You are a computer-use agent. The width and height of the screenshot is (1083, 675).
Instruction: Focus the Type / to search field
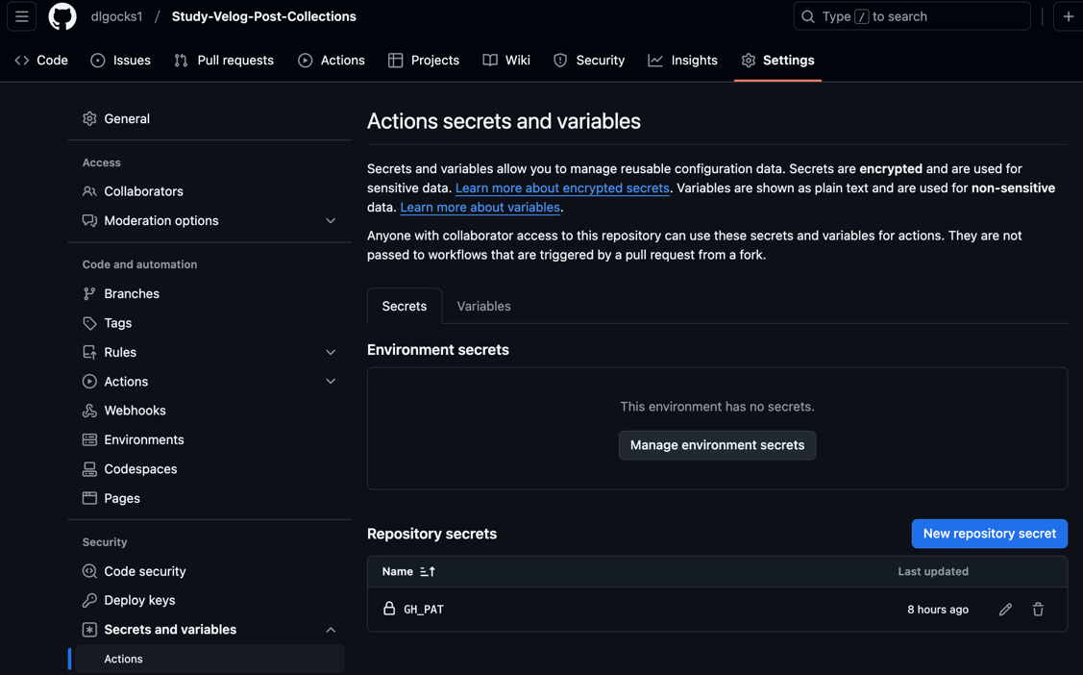[x=912, y=16]
